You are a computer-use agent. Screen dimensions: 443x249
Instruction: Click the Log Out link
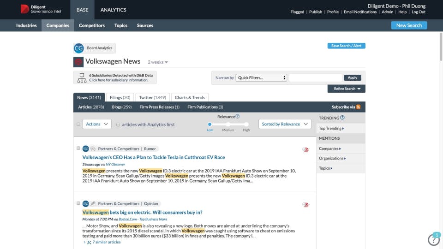pyautogui.click(x=419, y=12)
